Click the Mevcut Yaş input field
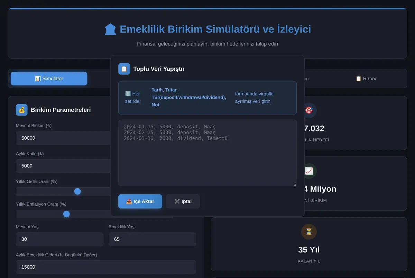 tap(59, 239)
